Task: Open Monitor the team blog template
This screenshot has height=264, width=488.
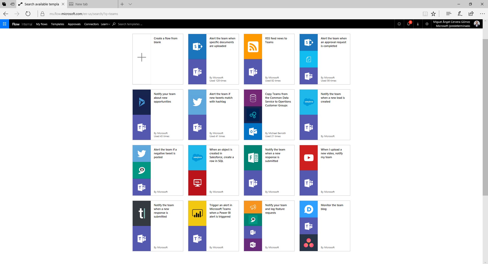Action: [325, 226]
